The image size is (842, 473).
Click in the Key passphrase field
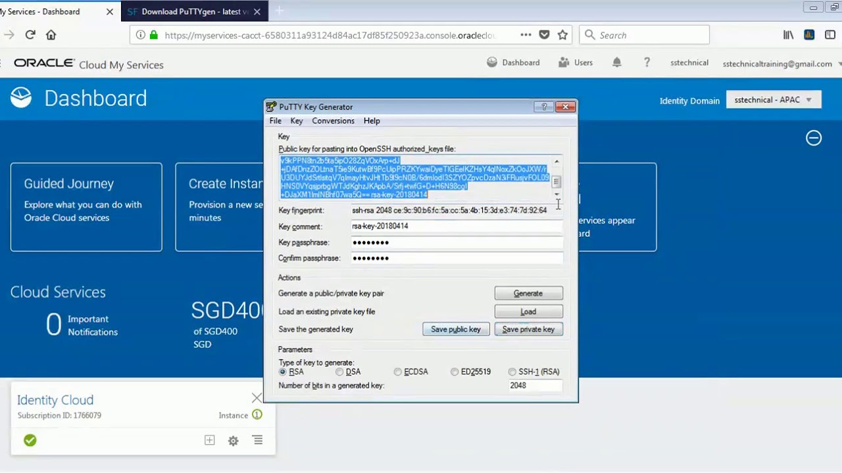[457, 242]
